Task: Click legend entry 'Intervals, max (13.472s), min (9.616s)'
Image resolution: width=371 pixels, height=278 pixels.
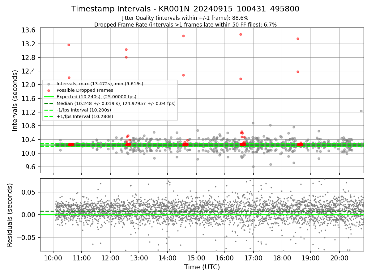Action: (x=100, y=84)
